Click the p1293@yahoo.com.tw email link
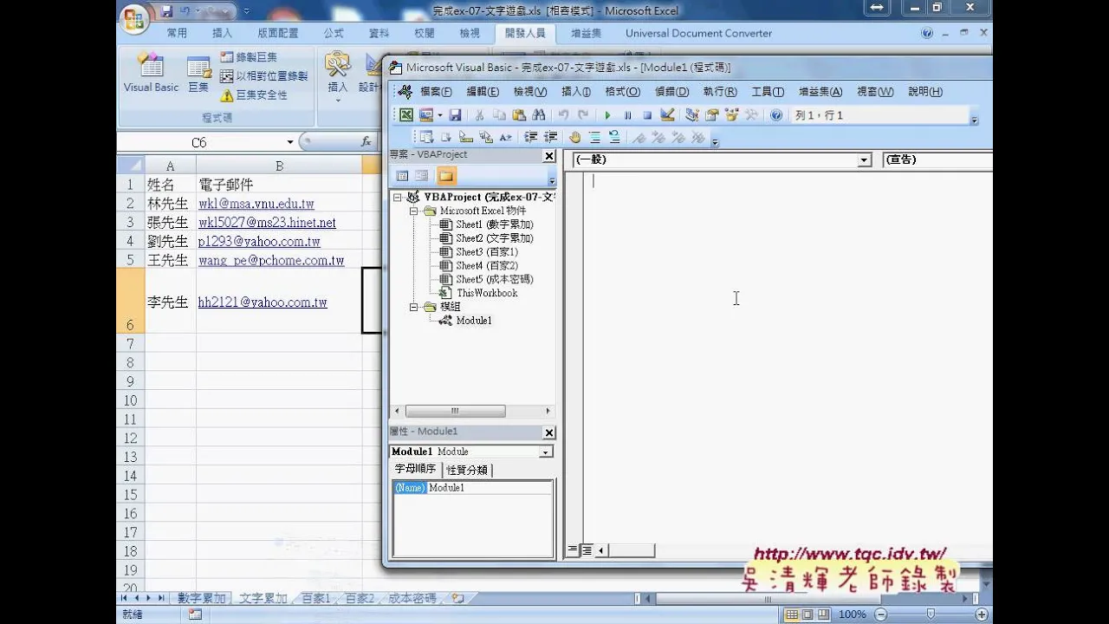The image size is (1109, 624). point(259,242)
